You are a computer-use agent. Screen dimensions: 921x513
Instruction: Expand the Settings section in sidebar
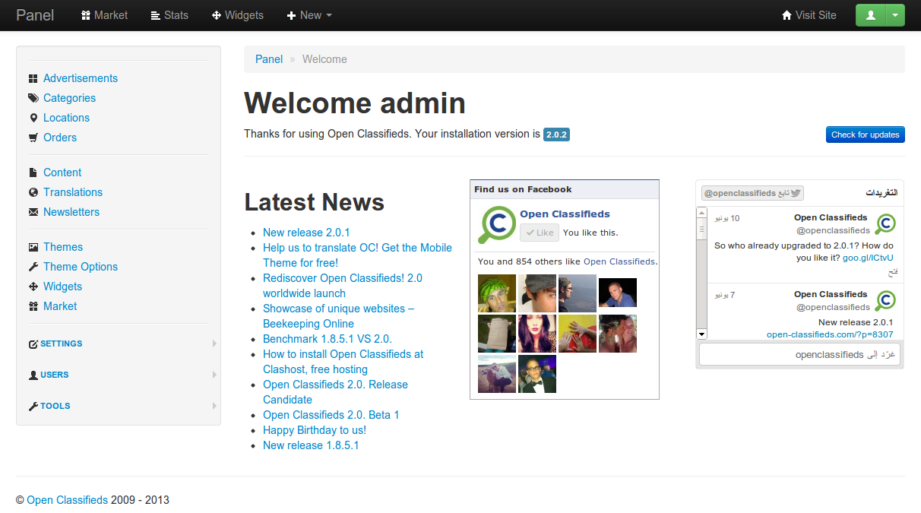point(61,344)
